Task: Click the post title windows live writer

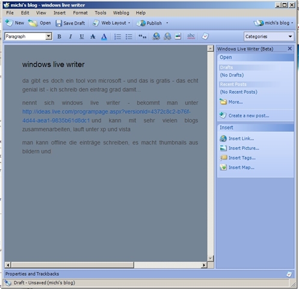Action: (54, 64)
